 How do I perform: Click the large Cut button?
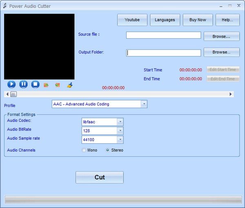point(100,177)
